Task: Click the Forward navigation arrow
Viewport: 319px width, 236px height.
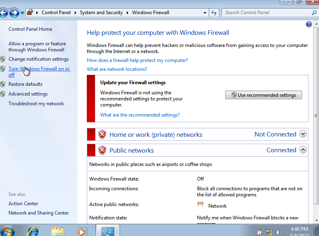Action: click(14, 13)
